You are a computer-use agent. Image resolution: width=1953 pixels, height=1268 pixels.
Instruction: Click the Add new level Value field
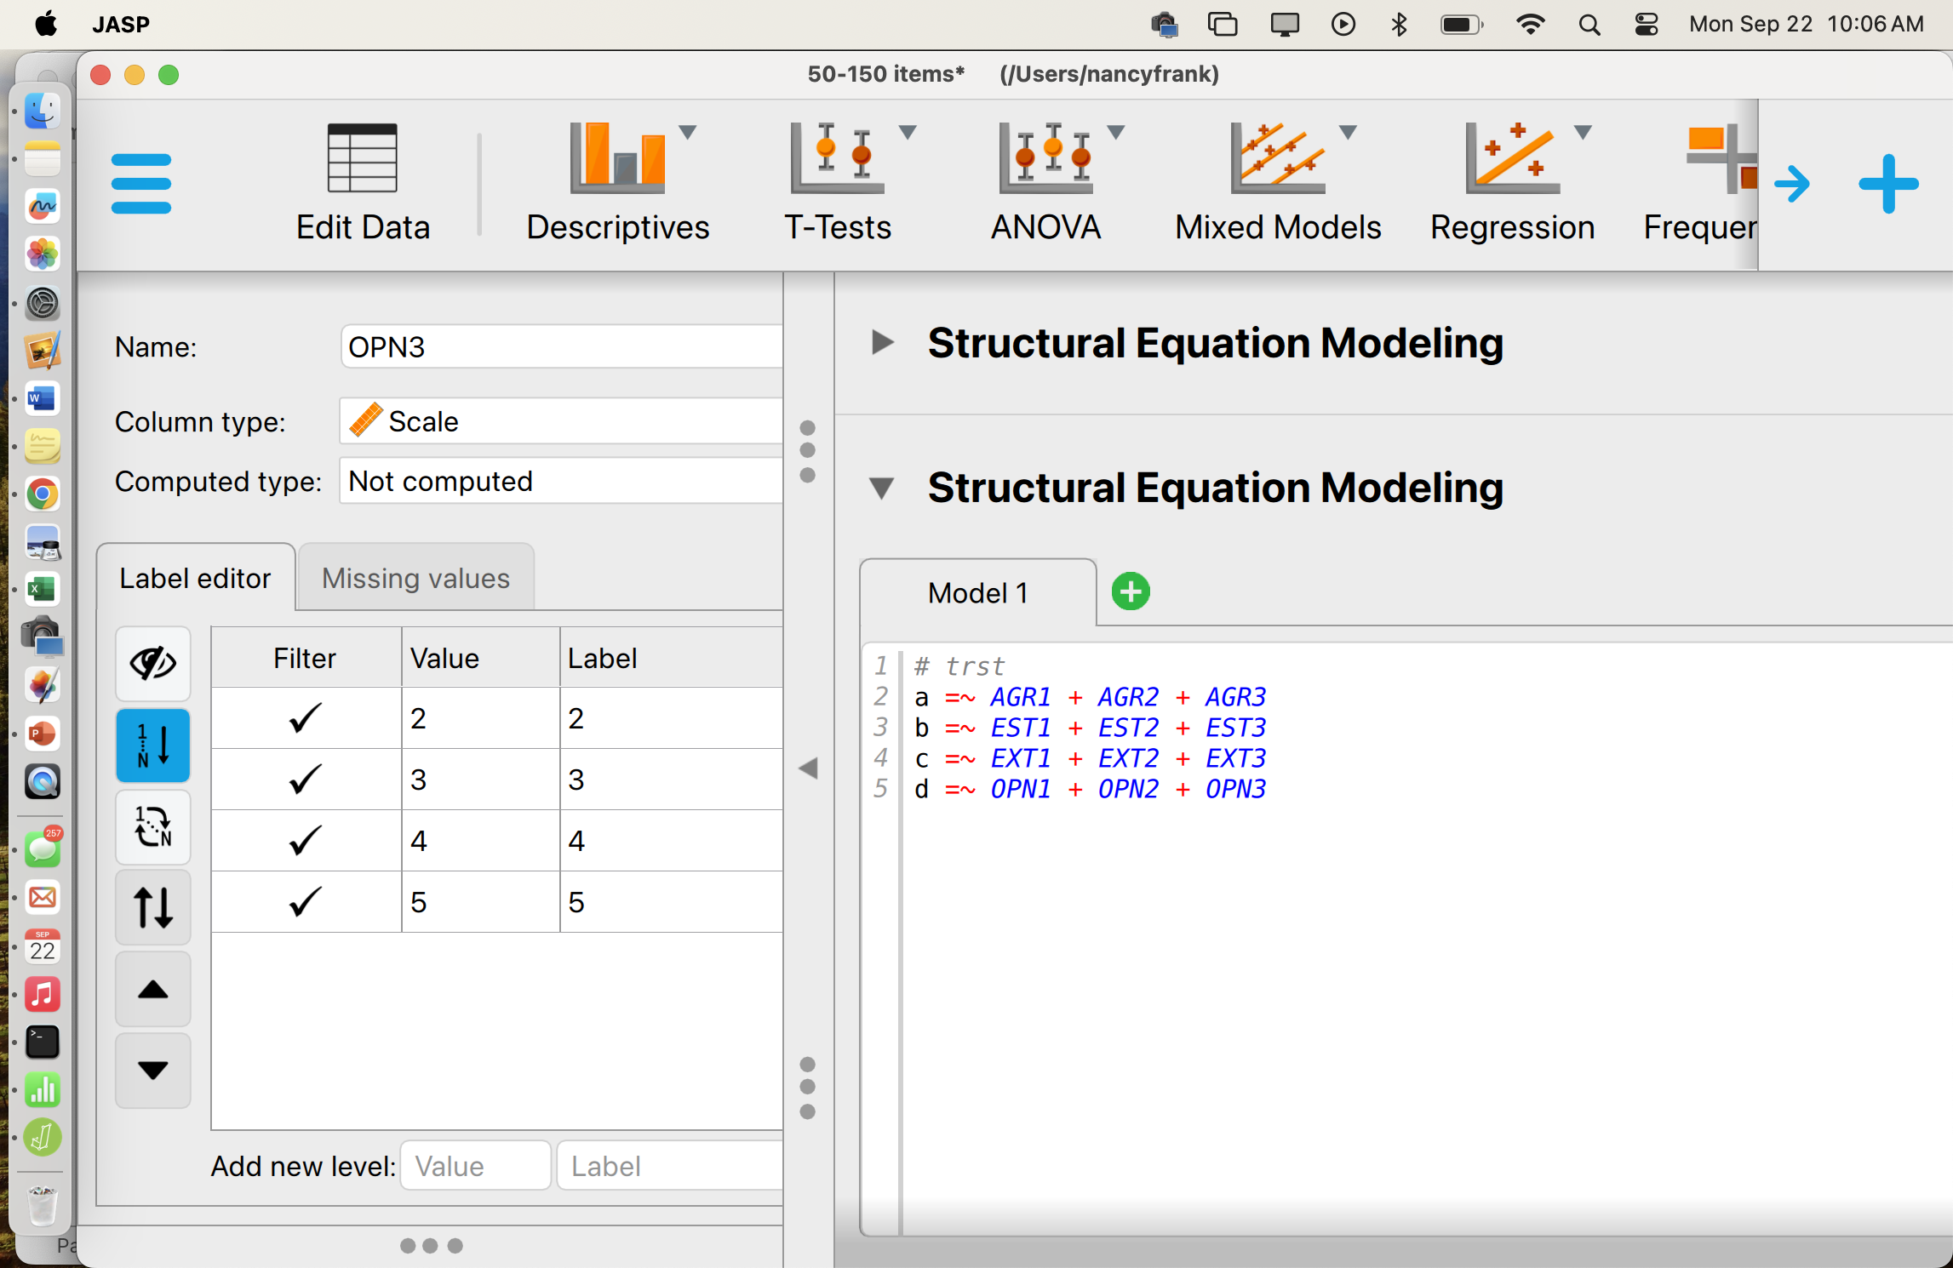coord(475,1166)
